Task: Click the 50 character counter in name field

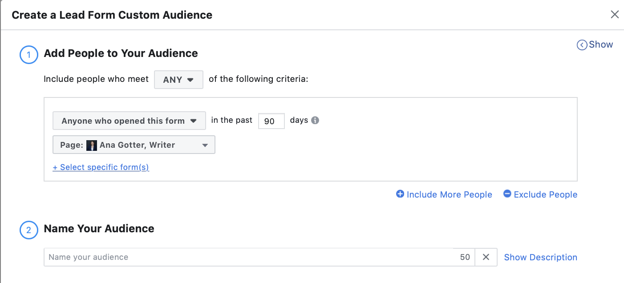Action: point(465,257)
